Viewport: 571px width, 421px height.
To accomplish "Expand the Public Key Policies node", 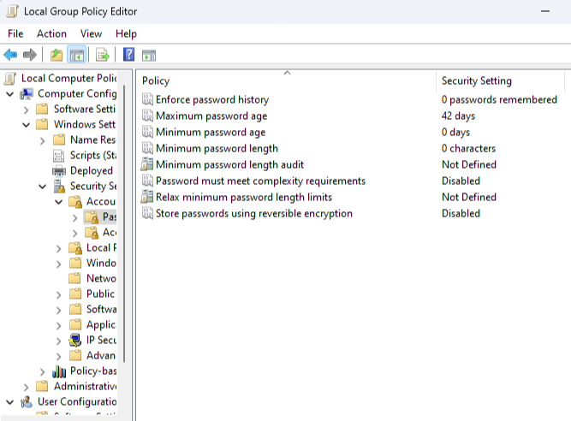I will 58,294.
